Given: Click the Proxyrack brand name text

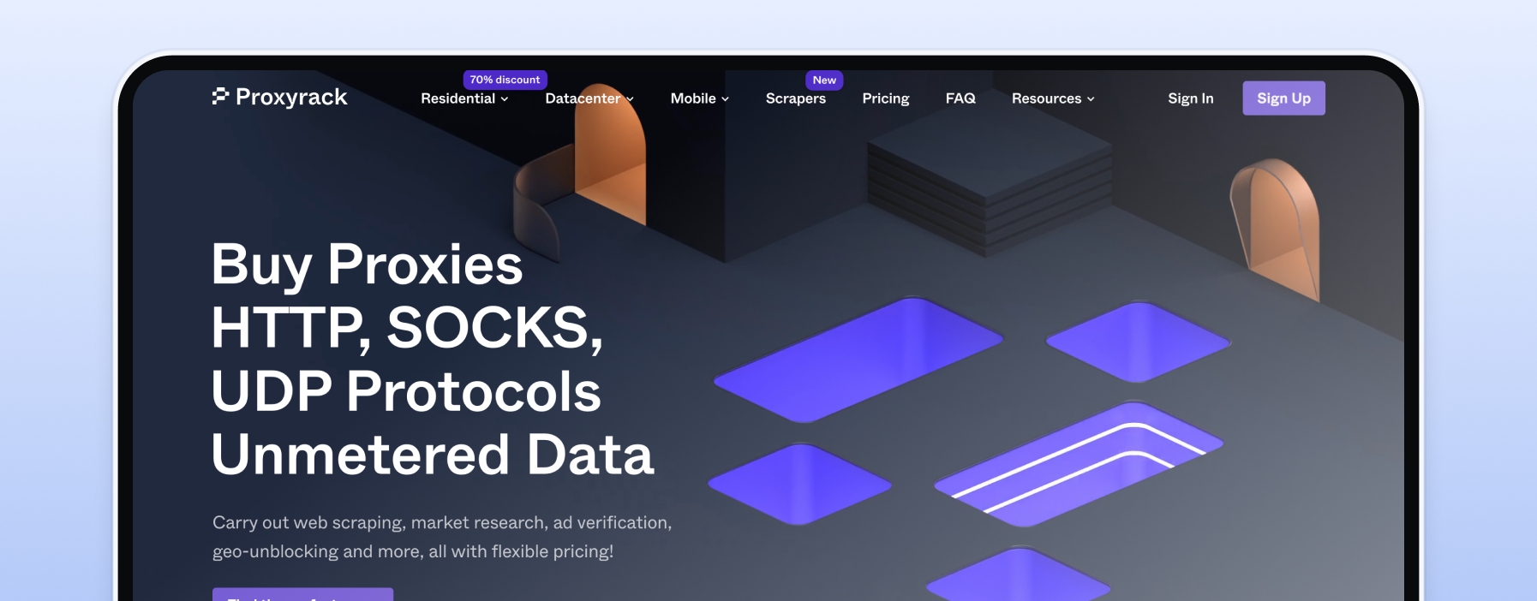Looking at the screenshot, I should tap(291, 97).
